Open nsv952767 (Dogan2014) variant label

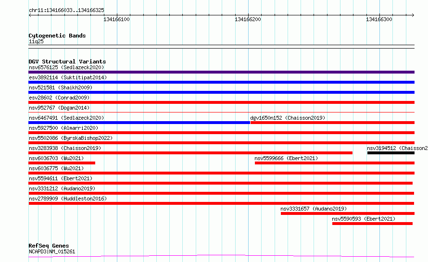[x=59, y=108]
